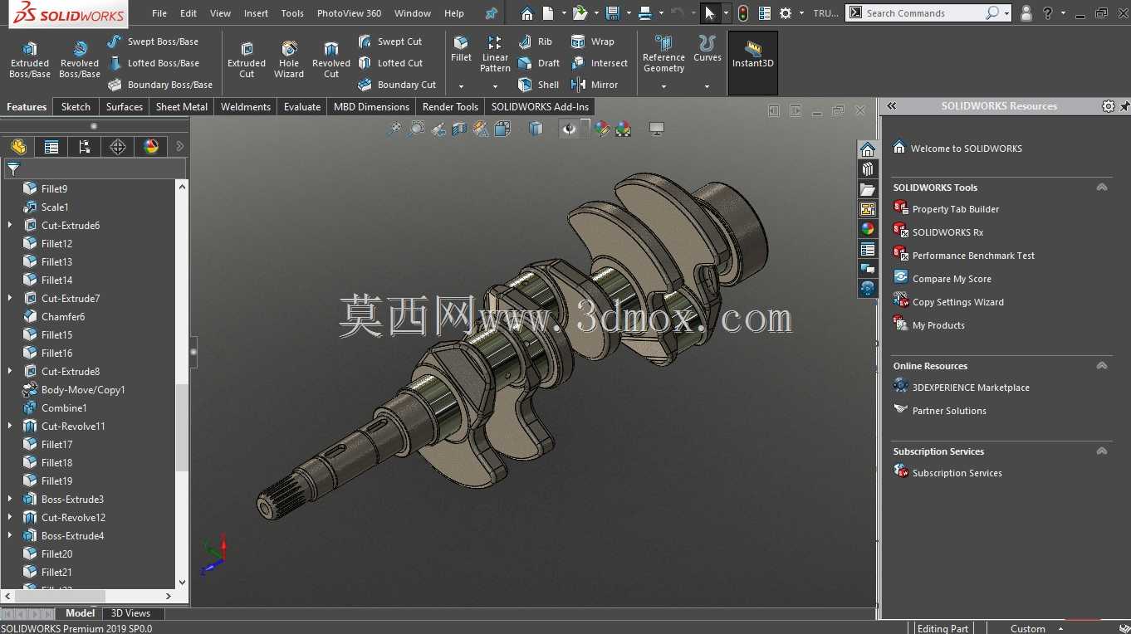This screenshot has width=1131, height=634.
Task: Open the Tools menu
Action: click(292, 13)
